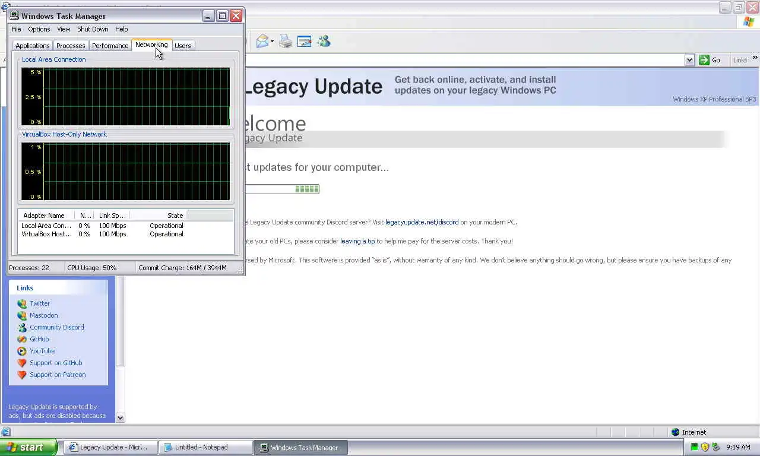Click the Windows flag logo in IE
Viewport: 760px width, 456px height.
pos(749,22)
